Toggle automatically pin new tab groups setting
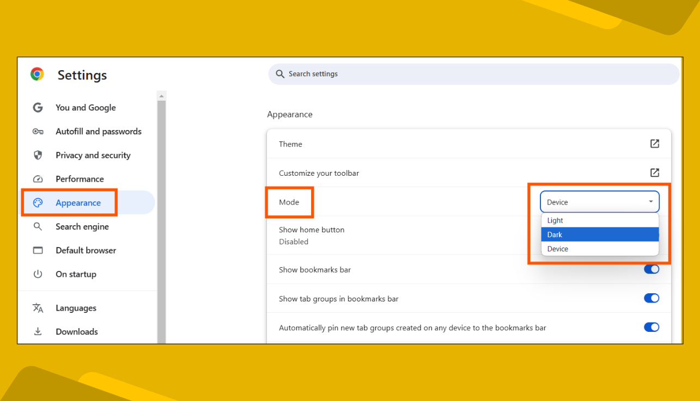Screen dimensions: 700x401 652,327
